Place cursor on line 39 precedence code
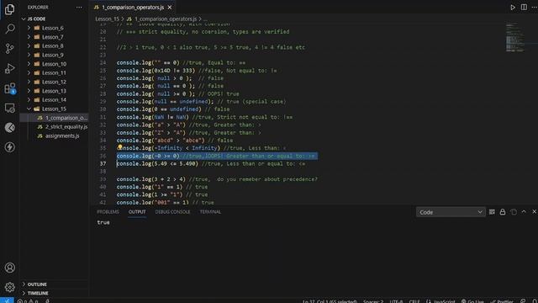The image size is (538, 303). [217, 179]
